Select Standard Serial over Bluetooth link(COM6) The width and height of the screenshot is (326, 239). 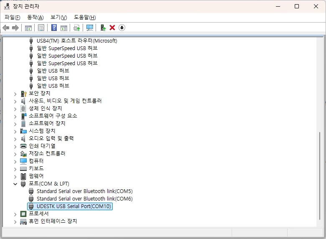85,198
